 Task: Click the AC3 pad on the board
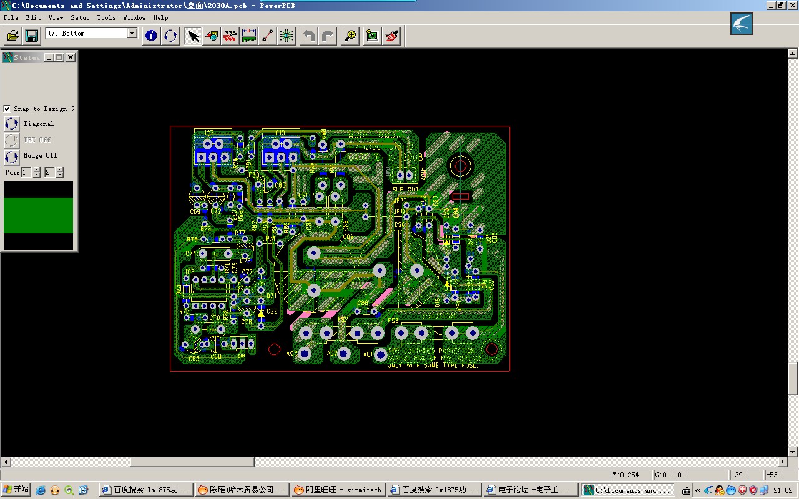pyautogui.click(x=305, y=354)
